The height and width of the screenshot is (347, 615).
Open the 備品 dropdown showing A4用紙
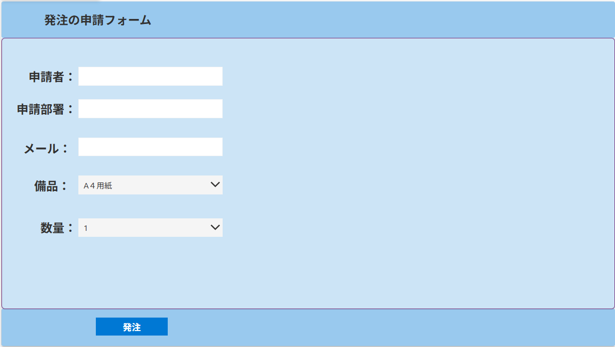(145, 185)
